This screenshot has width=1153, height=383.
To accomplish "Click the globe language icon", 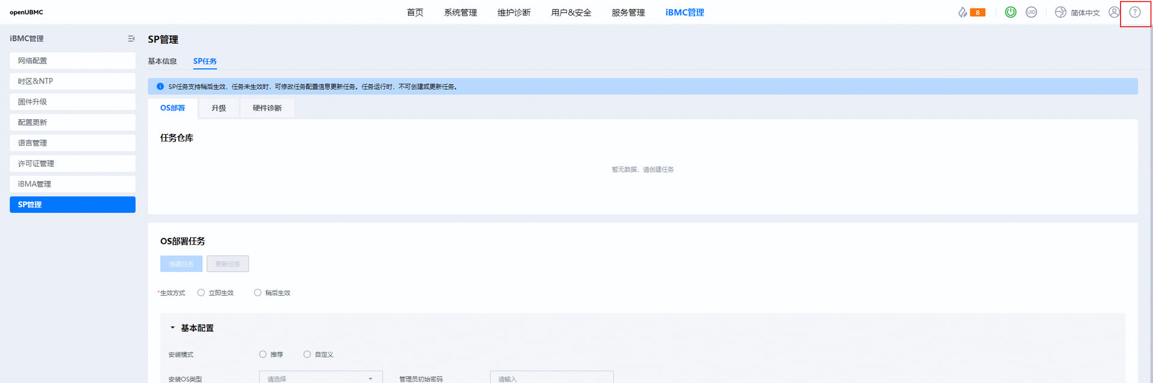I will (1061, 13).
